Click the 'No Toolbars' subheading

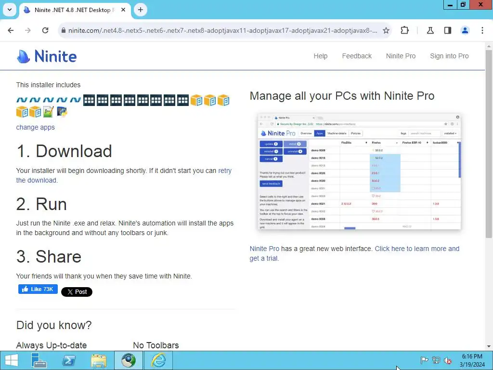pos(156,345)
